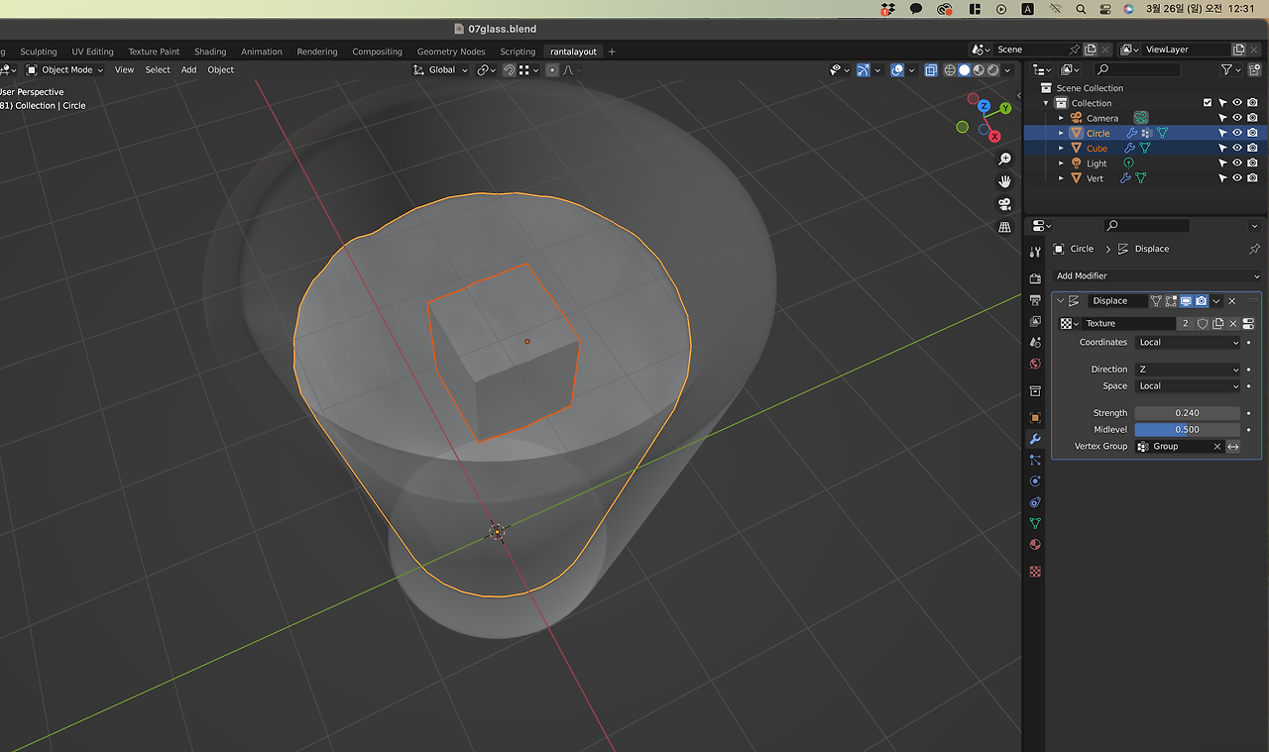Click the Midlevel slider field
1269x752 pixels.
click(1187, 430)
